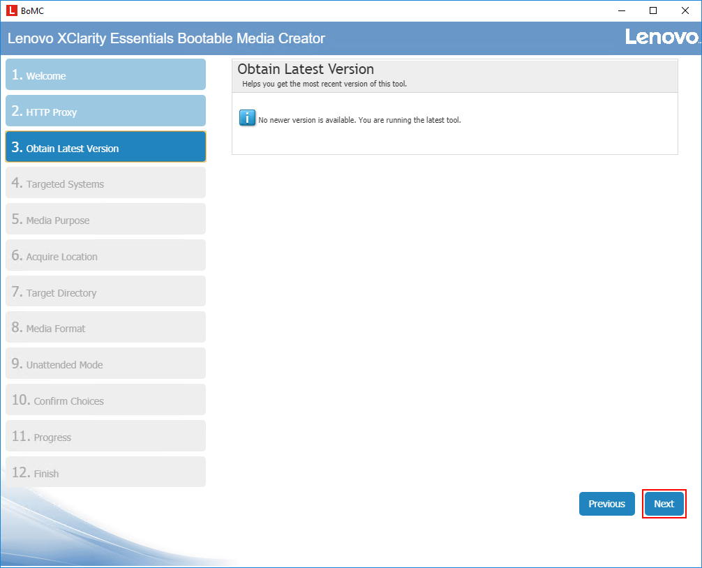This screenshot has width=702, height=568.
Task: Maximize the BoMC window
Action: click(x=653, y=10)
